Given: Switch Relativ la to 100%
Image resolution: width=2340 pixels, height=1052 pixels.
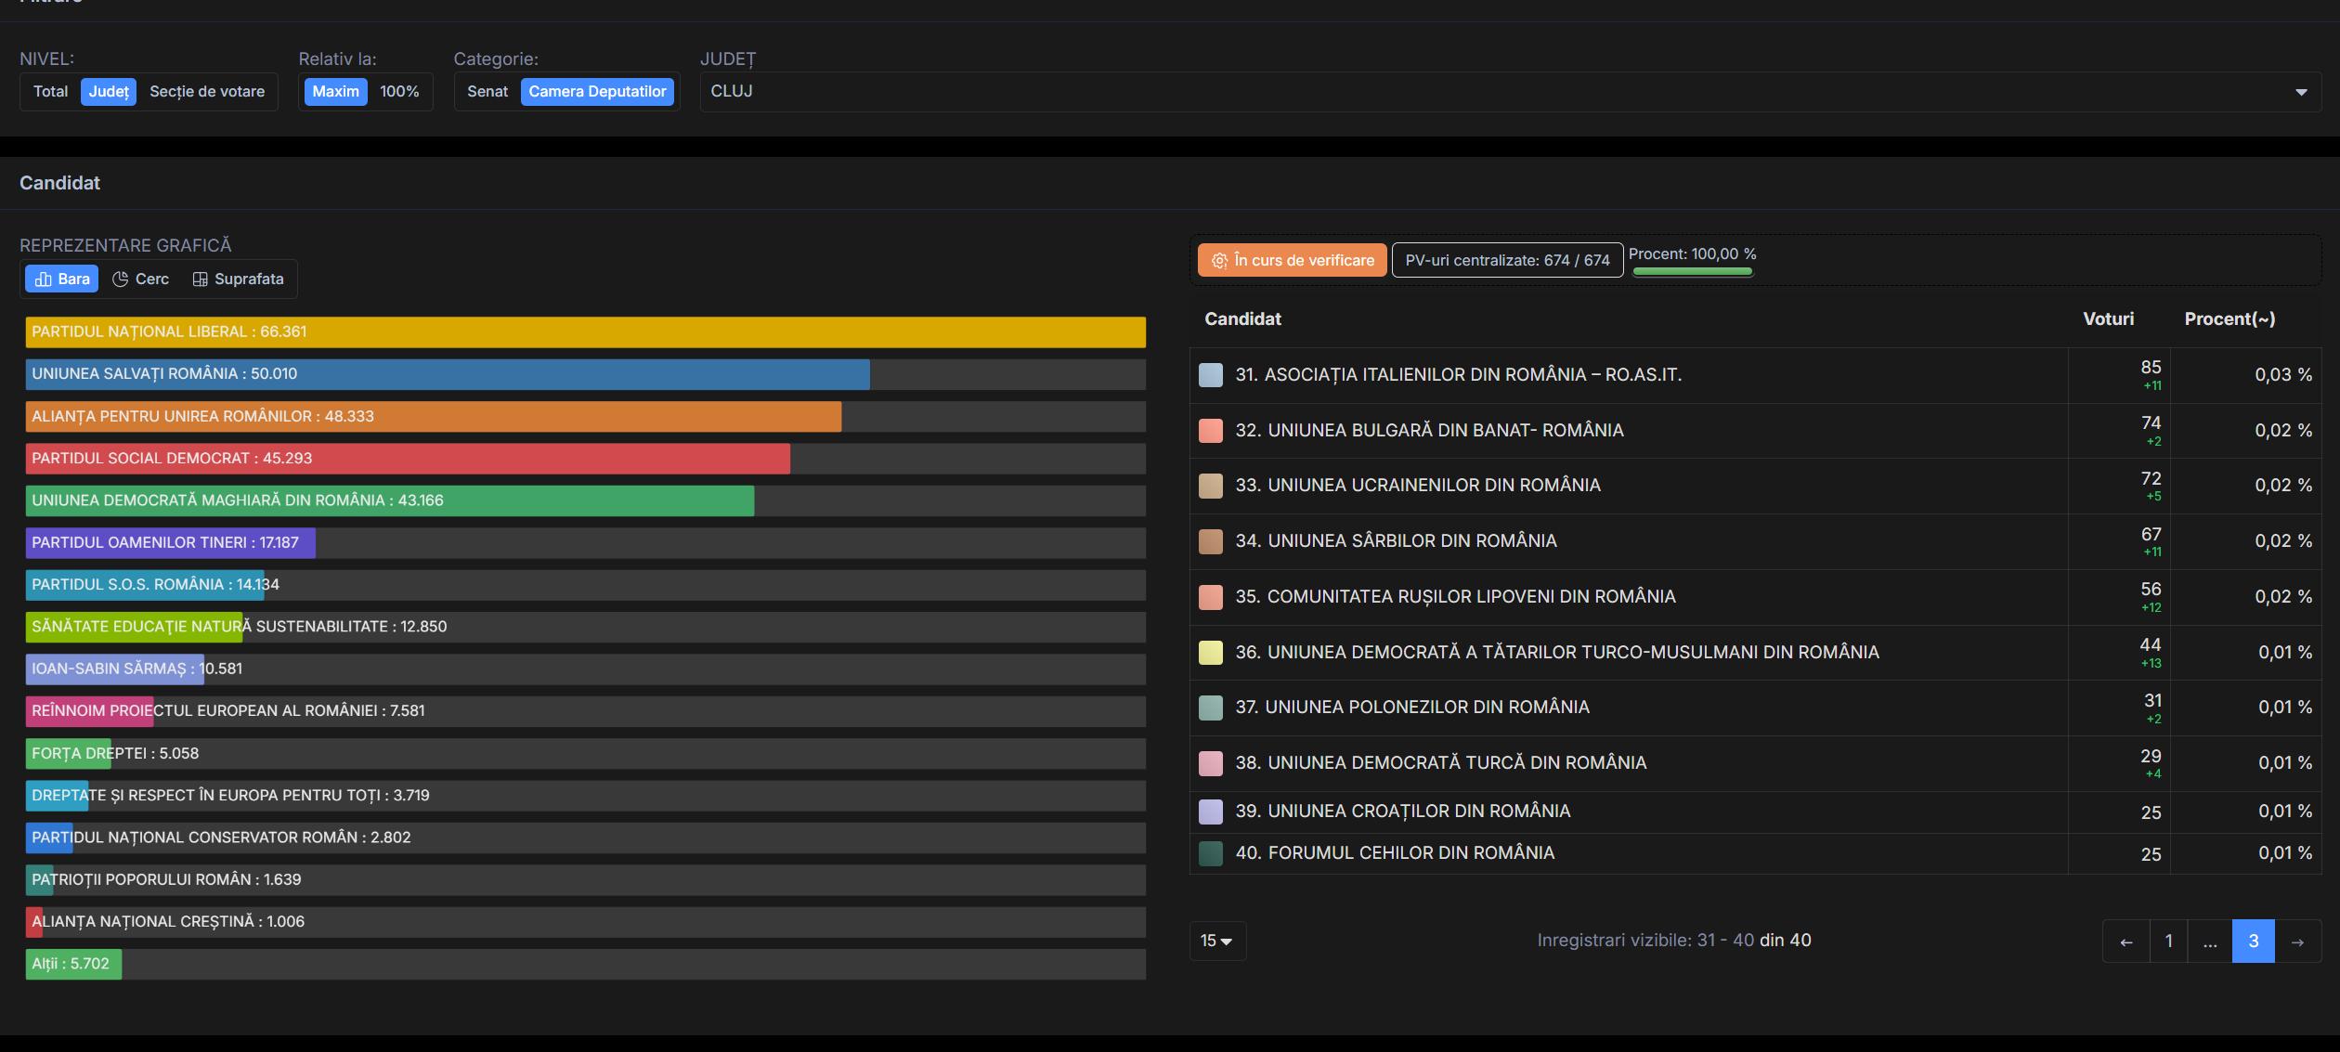Looking at the screenshot, I should tap(397, 91).
